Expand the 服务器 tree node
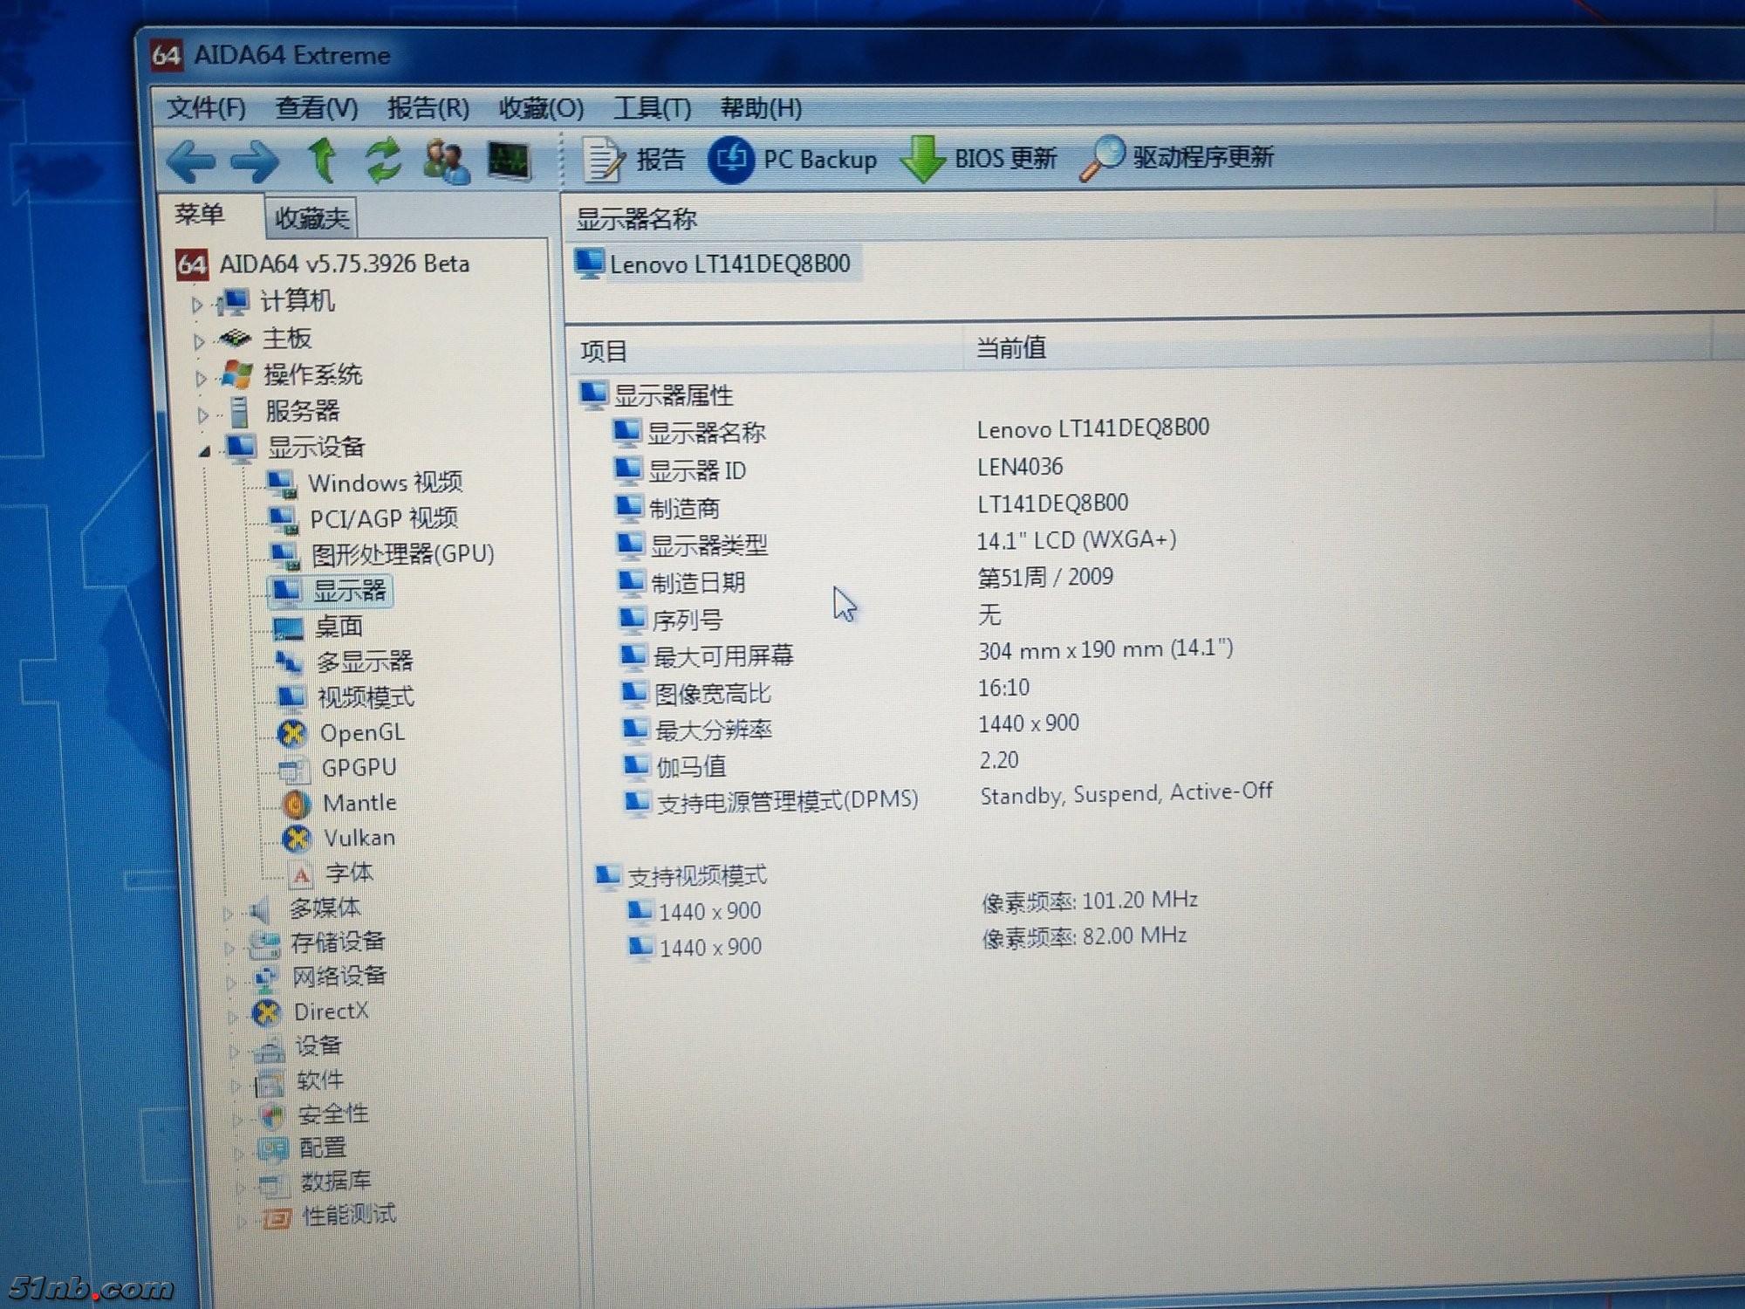The width and height of the screenshot is (1745, 1309). point(202,415)
